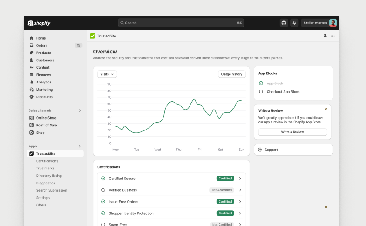The image size is (366, 226).
Task: Expand the Verified Business row chevron
Action: click(240, 190)
